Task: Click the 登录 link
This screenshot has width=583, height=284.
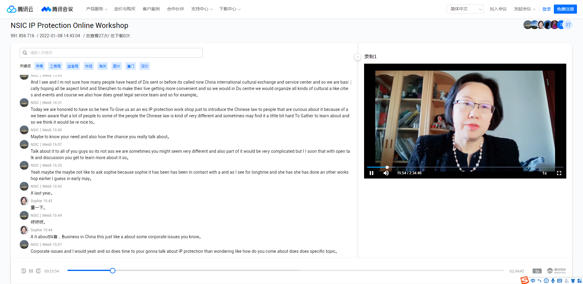Action: (x=547, y=9)
